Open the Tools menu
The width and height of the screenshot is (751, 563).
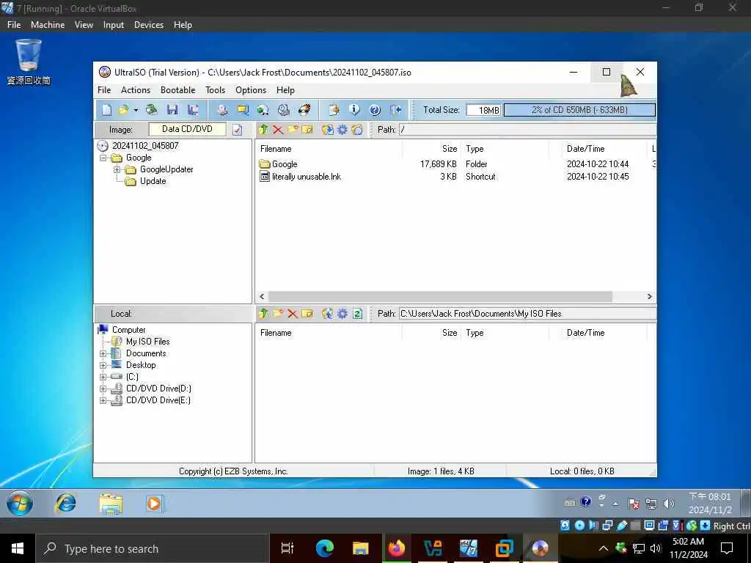(x=215, y=90)
